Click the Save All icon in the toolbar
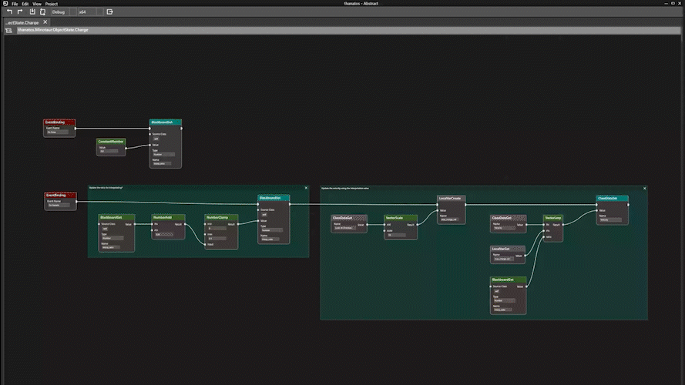685x385 pixels. click(x=43, y=12)
